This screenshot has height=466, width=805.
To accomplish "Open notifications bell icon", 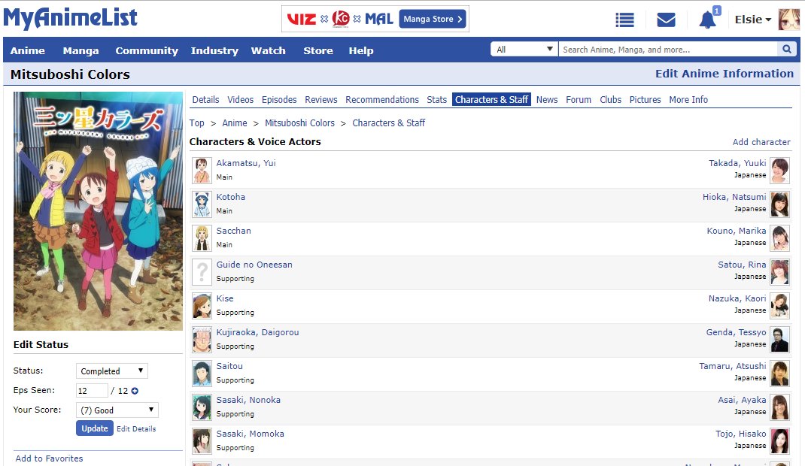I will 707,20.
